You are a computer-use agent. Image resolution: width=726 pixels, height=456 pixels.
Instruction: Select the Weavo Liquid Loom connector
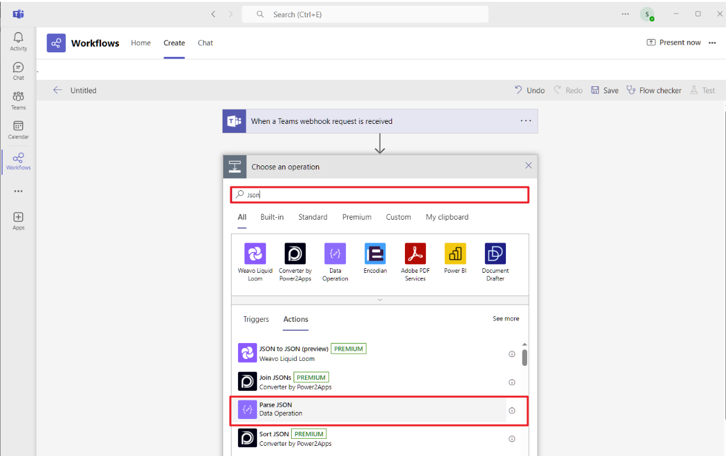click(x=255, y=254)
